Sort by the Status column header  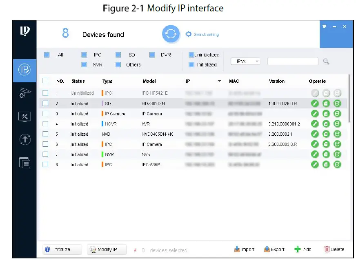78,81
